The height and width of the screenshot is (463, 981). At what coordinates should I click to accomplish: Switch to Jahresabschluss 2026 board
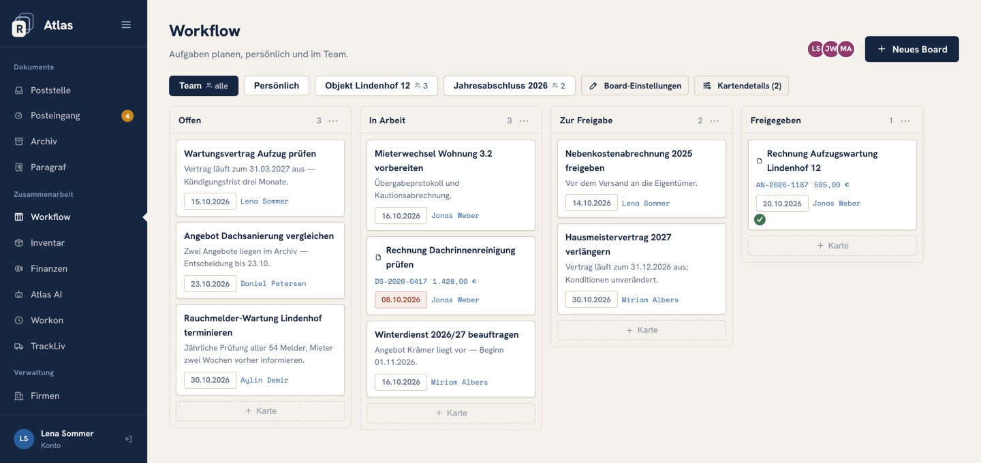[x=510, y=86]
